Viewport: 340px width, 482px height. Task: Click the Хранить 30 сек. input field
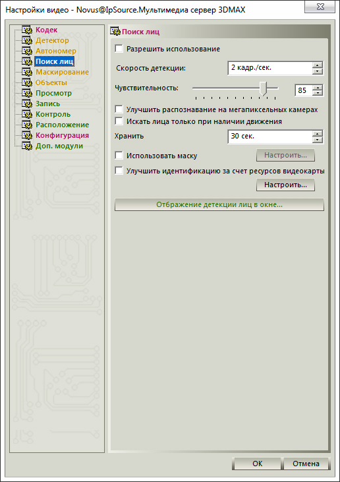(270, 136)
